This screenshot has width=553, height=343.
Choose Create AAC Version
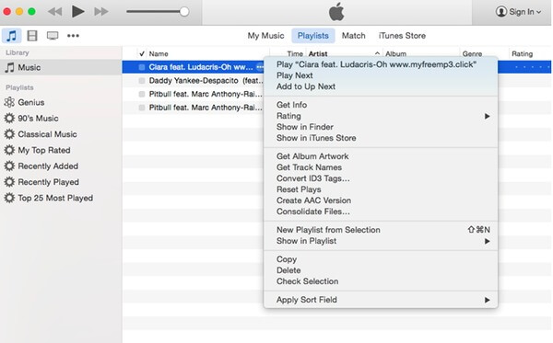[313, 200]
